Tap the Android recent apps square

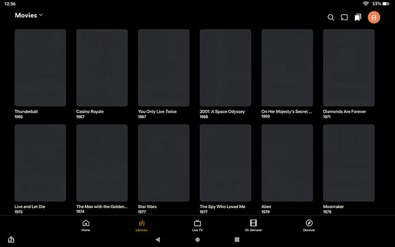click(x=237, y=240)
